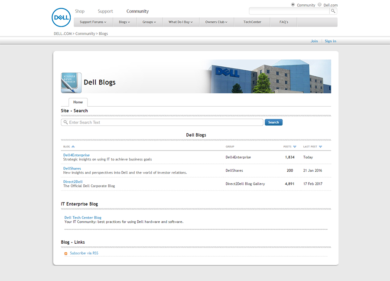Click the Dell building banner image
The image size is (390, 281).
266,76
